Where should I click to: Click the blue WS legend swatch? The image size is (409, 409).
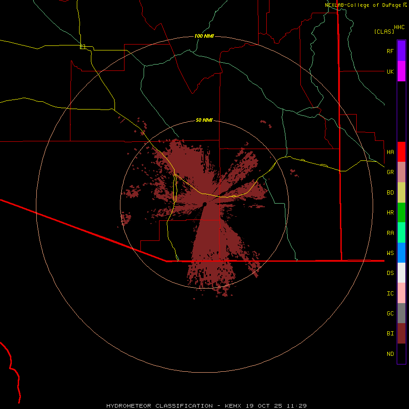click(401, 253)
